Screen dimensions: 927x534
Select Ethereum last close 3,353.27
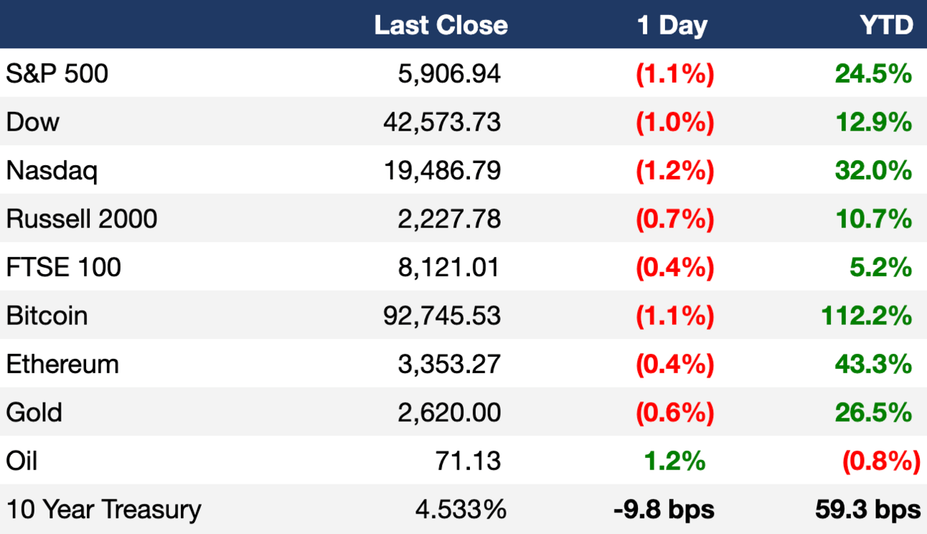[449, 365]
